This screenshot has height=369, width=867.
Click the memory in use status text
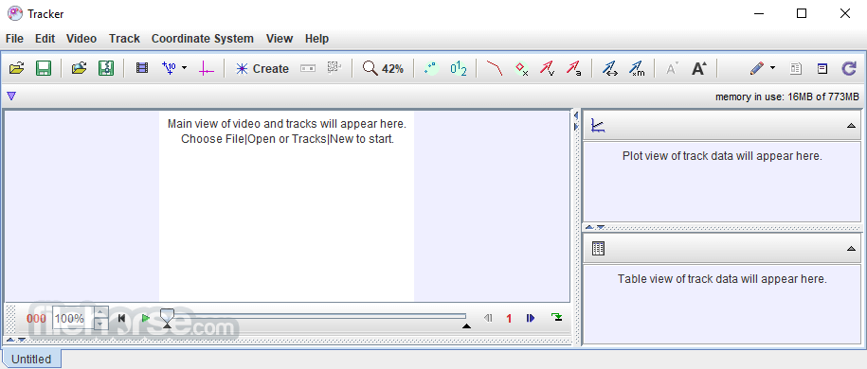tap(787, 97)
